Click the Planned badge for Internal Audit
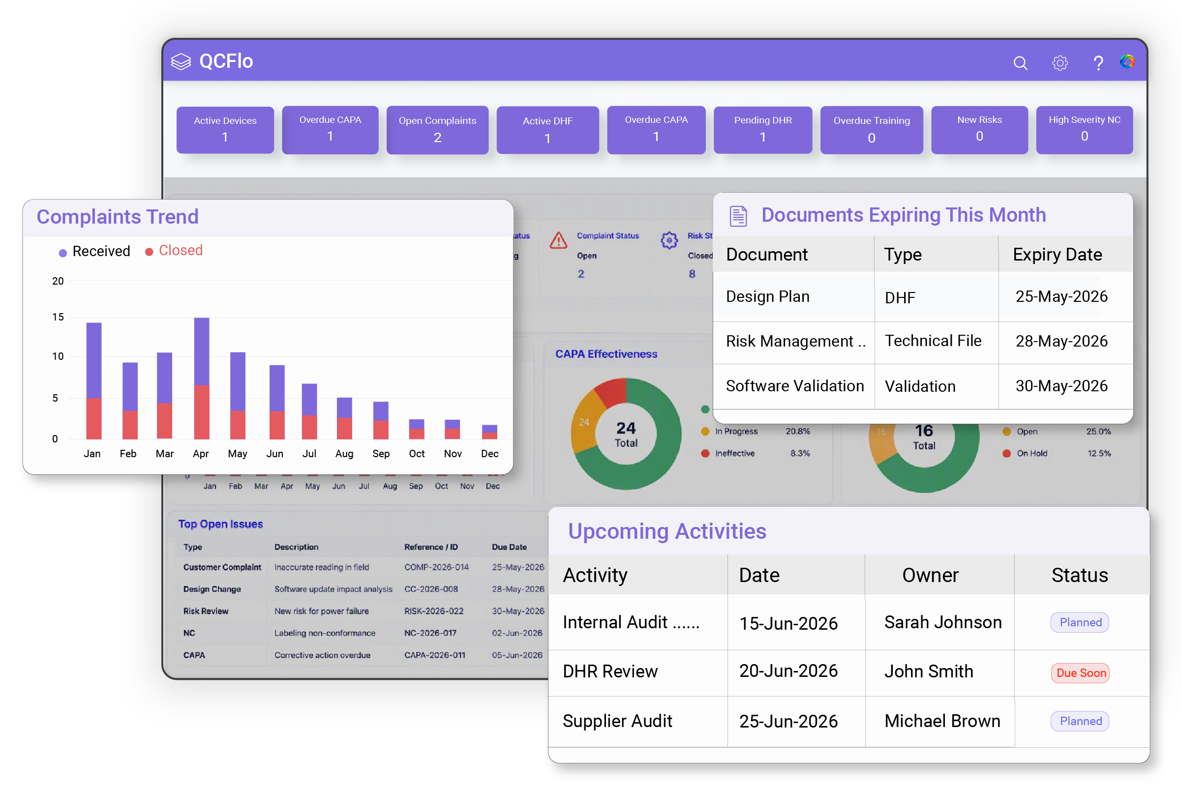The image size is (1181, 787). click(1080, 622)
